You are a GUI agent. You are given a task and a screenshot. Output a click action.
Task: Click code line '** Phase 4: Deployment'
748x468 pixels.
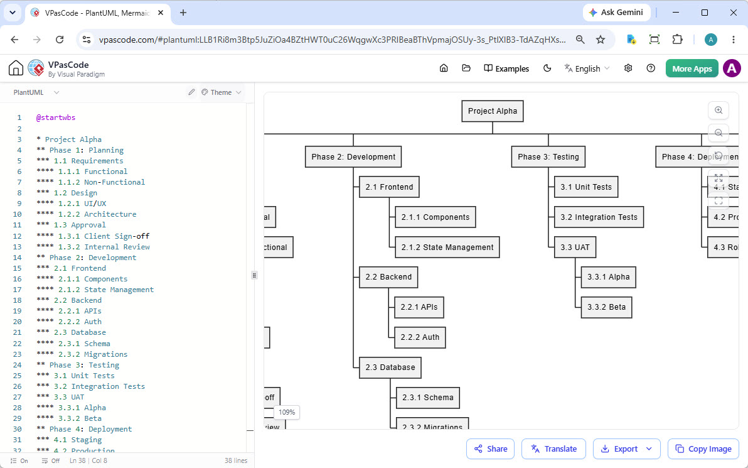(85, 429)
